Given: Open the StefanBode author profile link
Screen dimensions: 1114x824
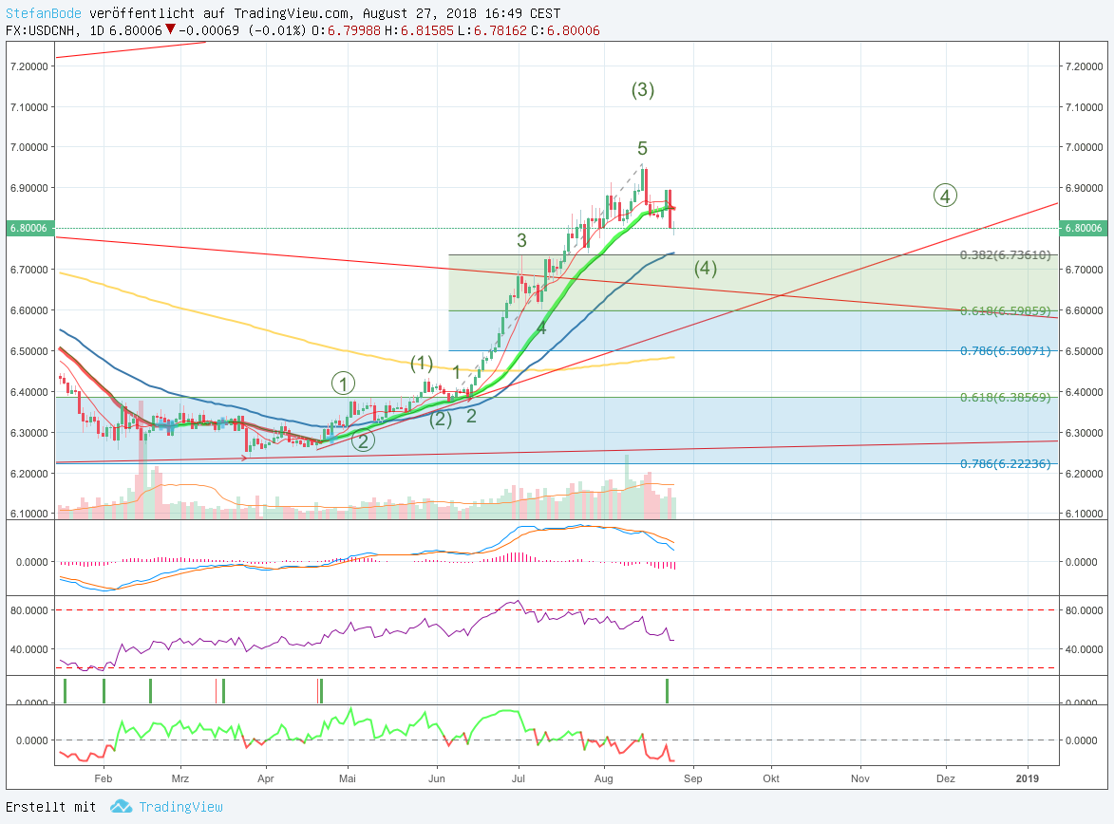Looking at the screenshot, I should (x=44, y=12).
